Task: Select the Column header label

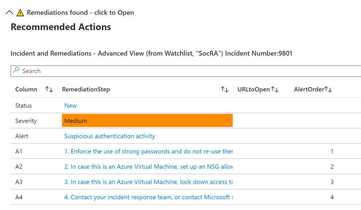Action: click(26, 89)
